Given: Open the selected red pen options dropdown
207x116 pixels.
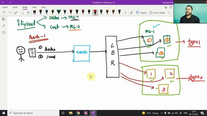Looking at the screenshot, I should [97, 15].
